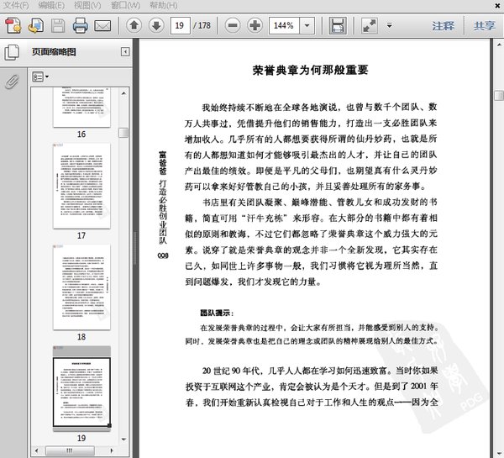This screenshot has width=504, height=458.
Task: Click the 共享 share button
Action: (x=484, y=26)
